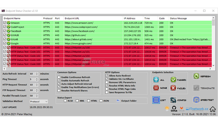
Task: Check XML status export option
Action: coord(77,101)
